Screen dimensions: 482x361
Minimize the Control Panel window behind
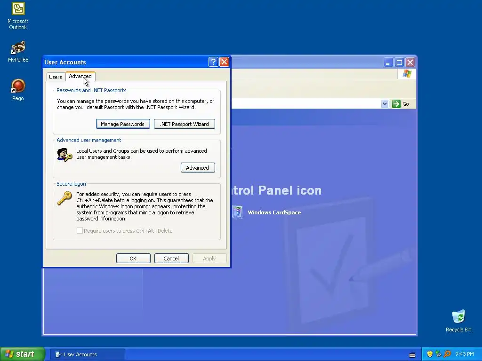[388, 63]
